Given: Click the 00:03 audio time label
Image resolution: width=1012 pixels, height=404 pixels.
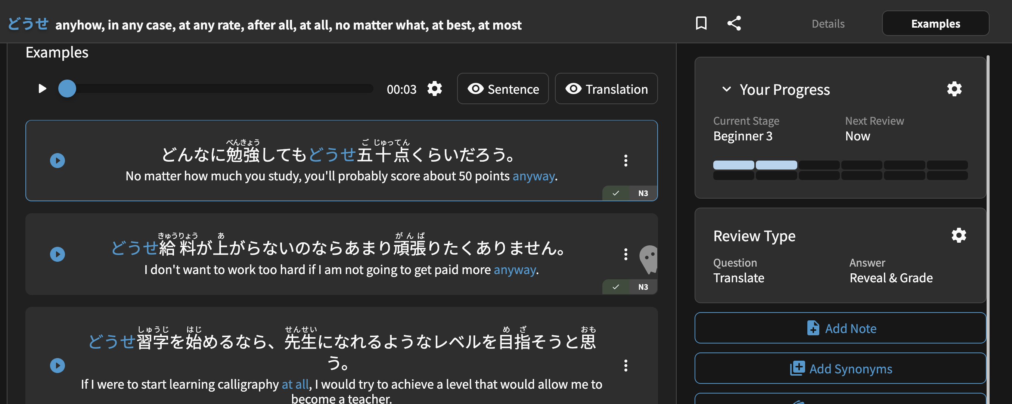Looking at the screenshot, I should pyautogui.click(x=401, y=89).
